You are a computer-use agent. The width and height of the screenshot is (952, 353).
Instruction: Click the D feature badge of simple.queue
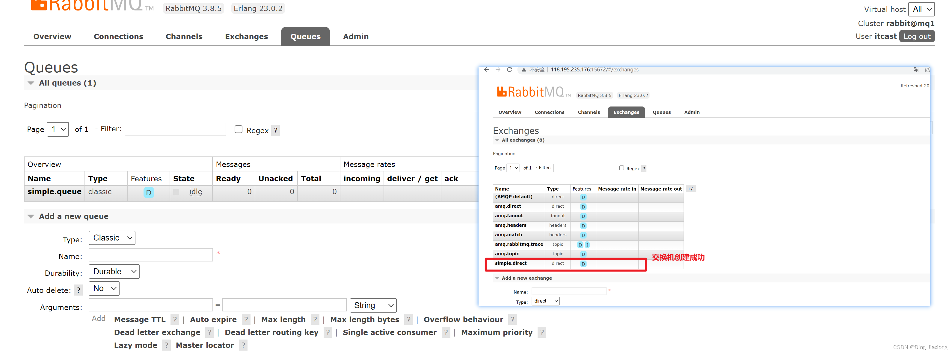pyautogui.click(x=149, y=192)
